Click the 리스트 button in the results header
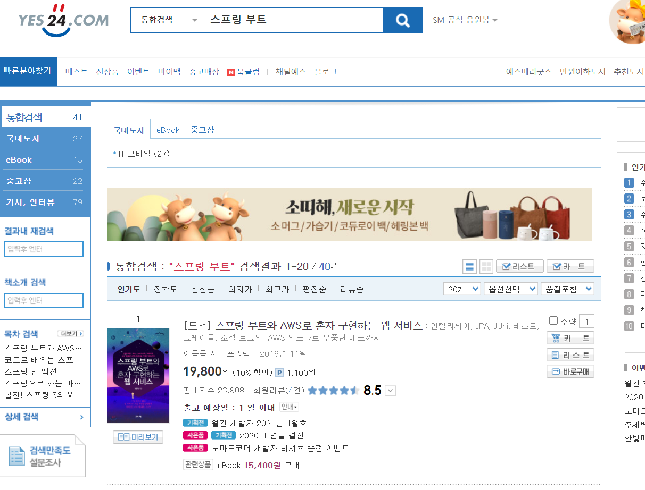The width and height of the screenshot is (645, 490). tap(520, 266)
